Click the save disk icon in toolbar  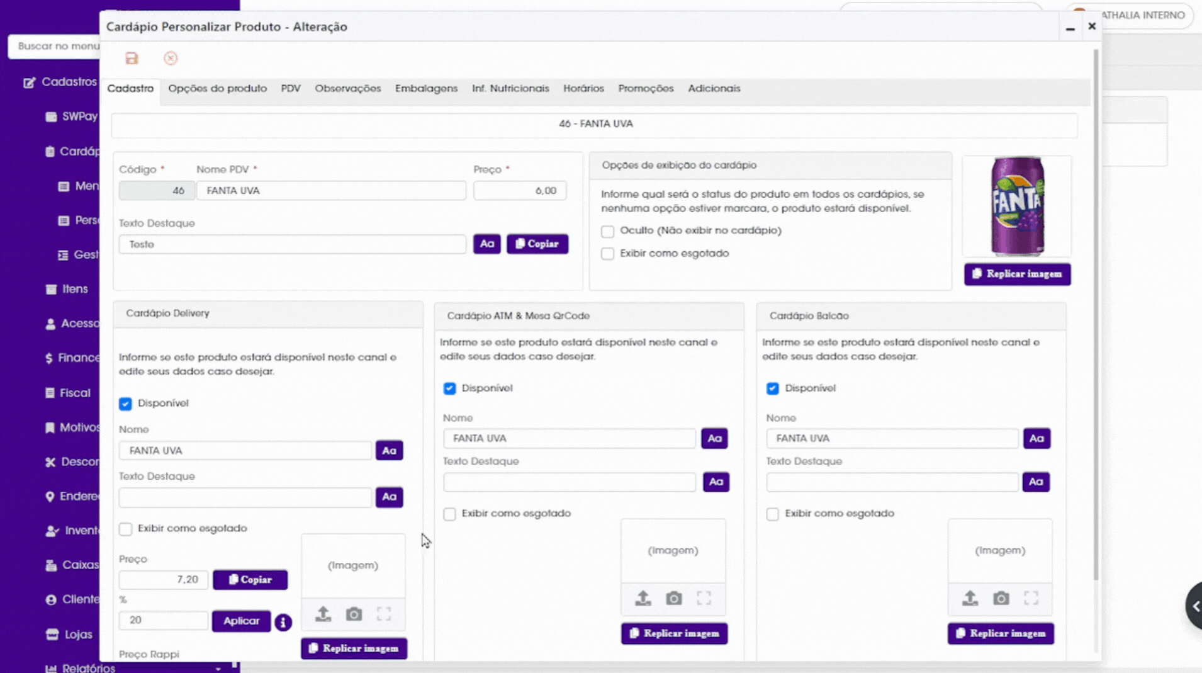(x=132, y=59)
